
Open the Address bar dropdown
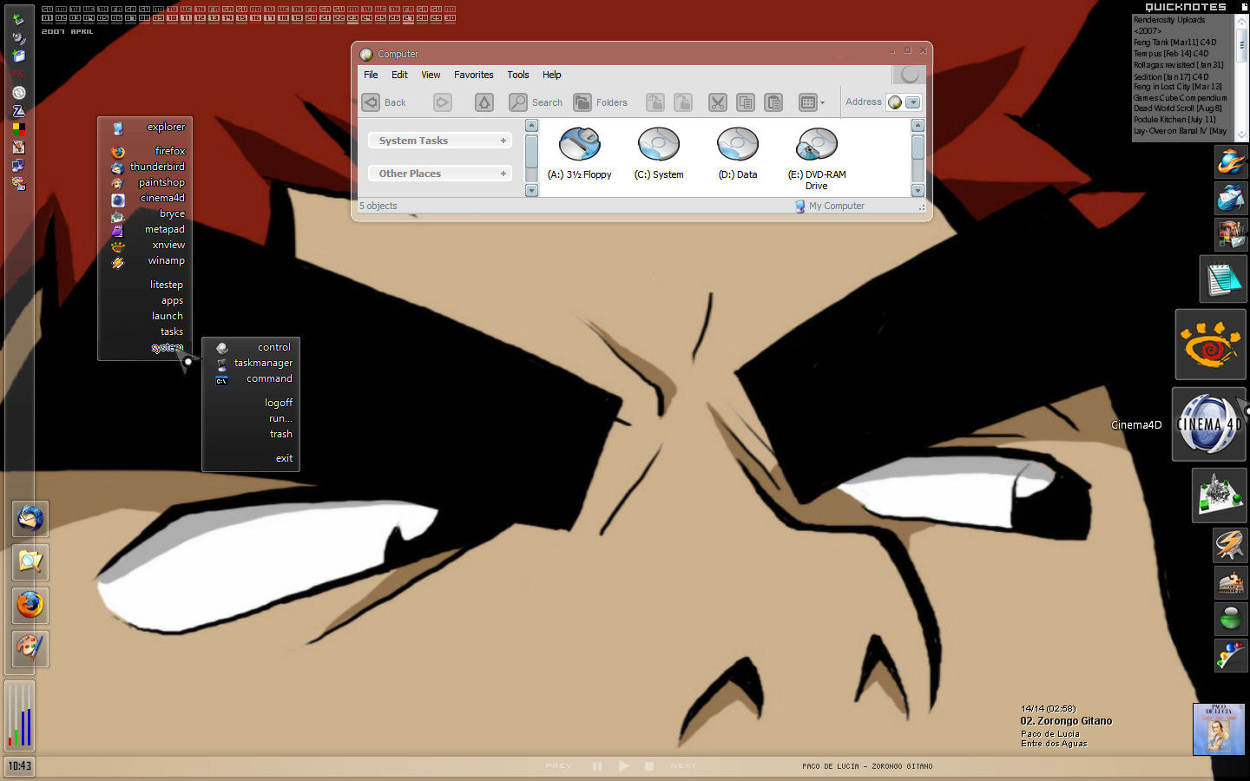point(912,102)
